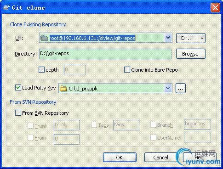Enable From SVN Repository checkbox
The height and width of the screenshot is (169, 223).
click(18, 113)
